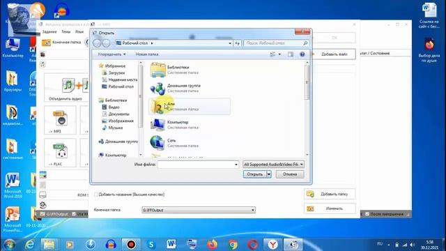Open Firefox from the taskbar
Image resolution: width=446 pixels, height=251 pixels.
click(212, 244)
